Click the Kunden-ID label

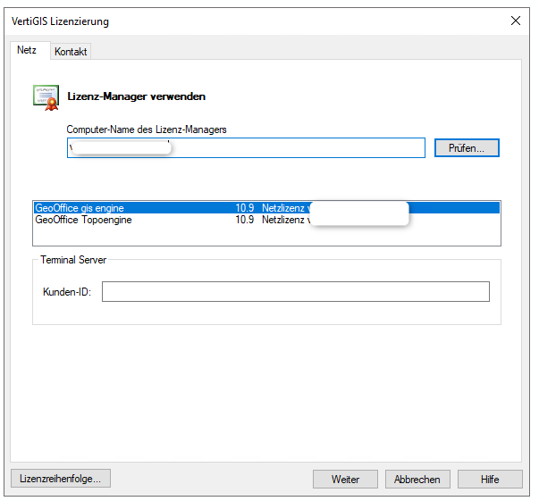pos(67,292)
